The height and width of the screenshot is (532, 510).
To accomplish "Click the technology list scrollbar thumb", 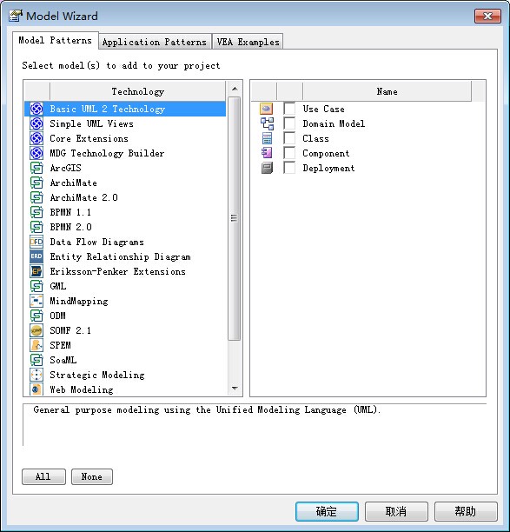I will pyautogui.click(x=235, y=218).
